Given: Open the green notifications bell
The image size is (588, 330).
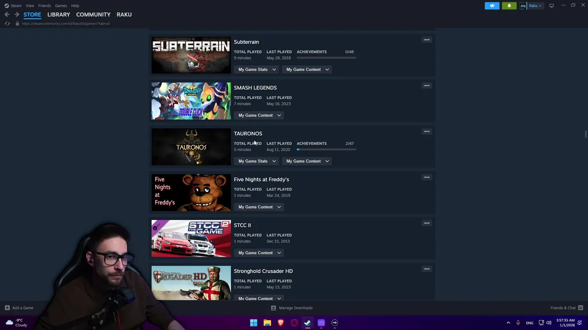Looking at the screenshot, I should coord(509,5).
